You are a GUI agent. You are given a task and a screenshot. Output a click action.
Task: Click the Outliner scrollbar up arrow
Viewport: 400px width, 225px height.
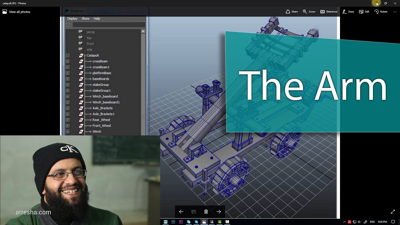tap(143, 31)
